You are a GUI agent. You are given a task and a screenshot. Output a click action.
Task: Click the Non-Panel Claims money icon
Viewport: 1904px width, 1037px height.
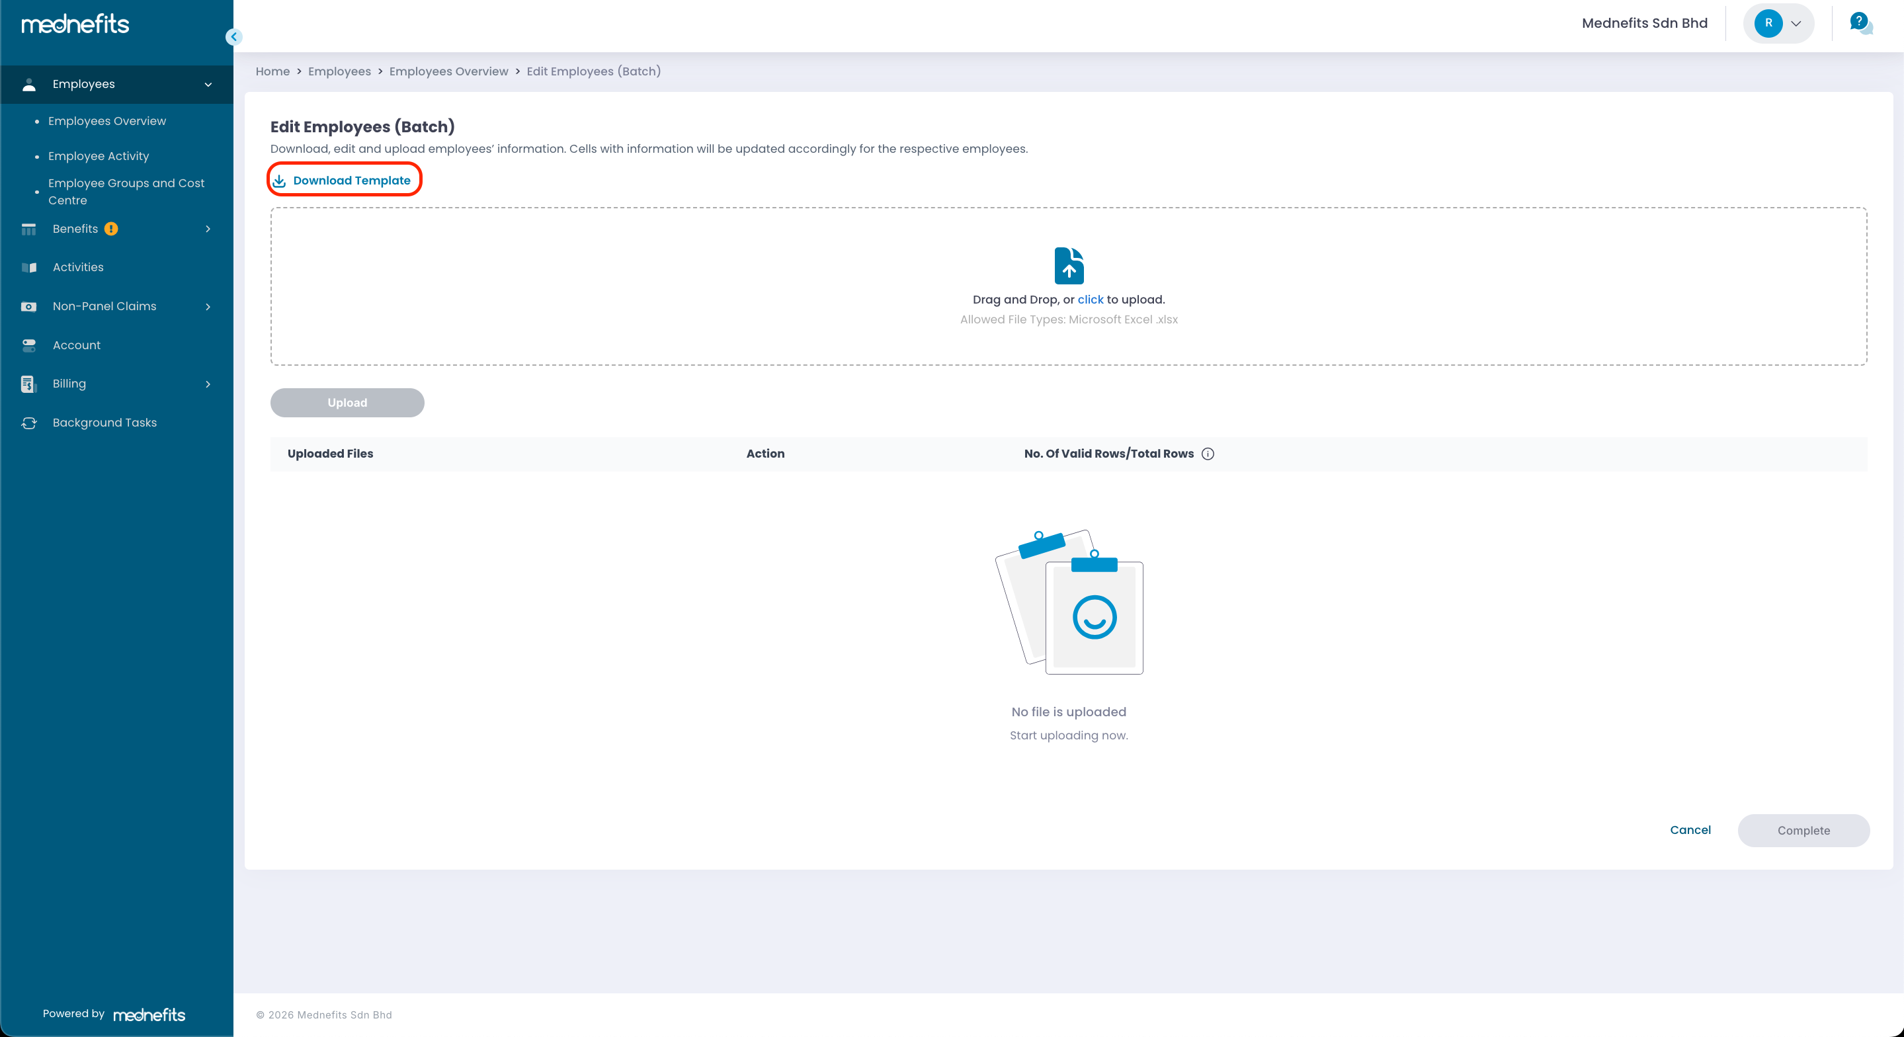(x=29, y=306)
